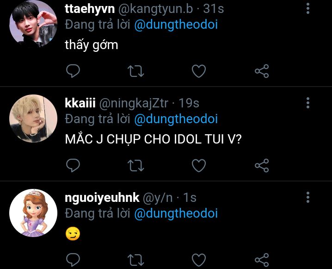Share kkaiii's tweet
Viewport: 332px width, 269px height.
tap(262, 165)
